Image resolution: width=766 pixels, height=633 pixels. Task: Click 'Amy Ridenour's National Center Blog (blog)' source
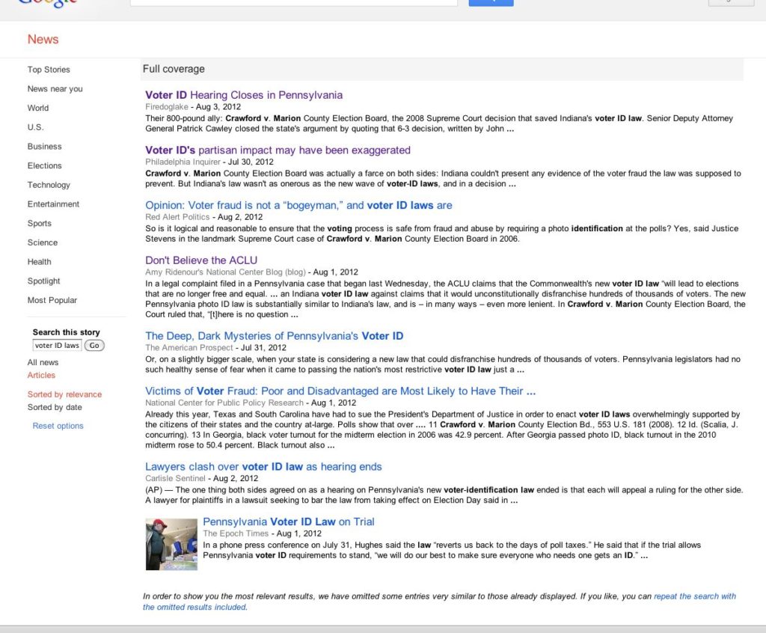(x=225, y=272)
